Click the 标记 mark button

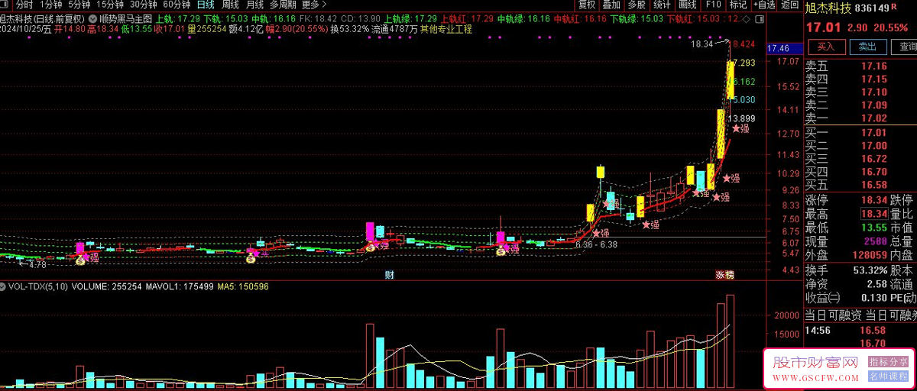[738, 5]
